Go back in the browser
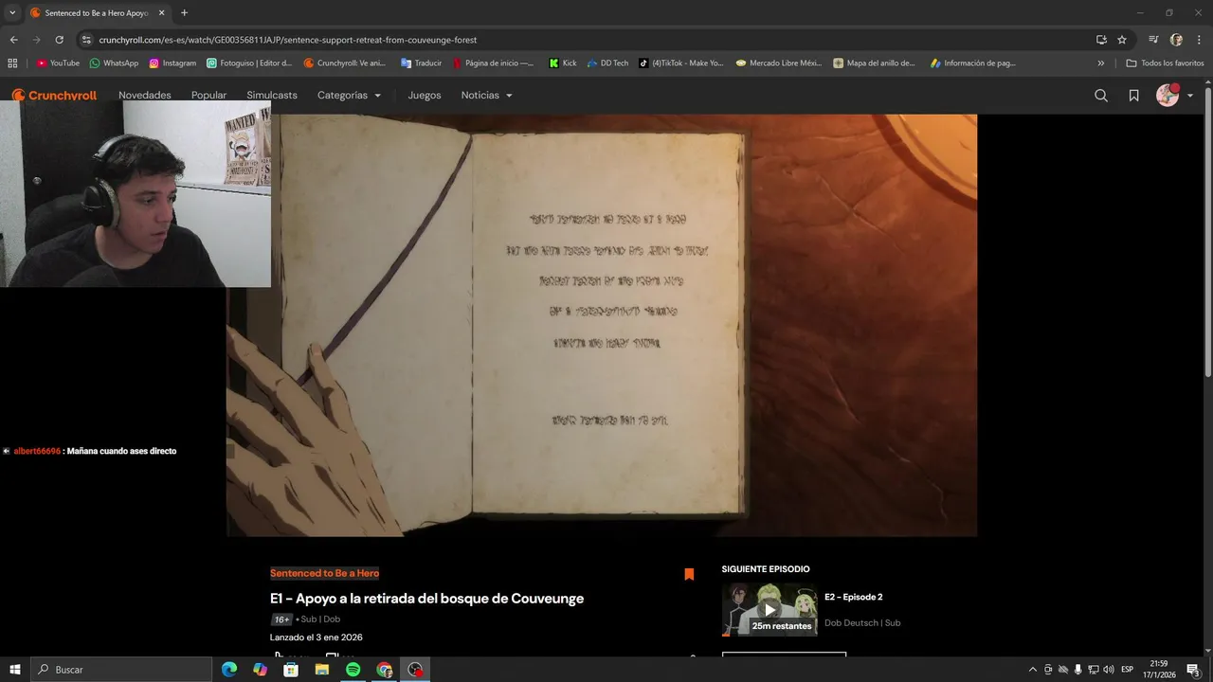Viewport: 1213px width, 682px height. pos(13,40)
